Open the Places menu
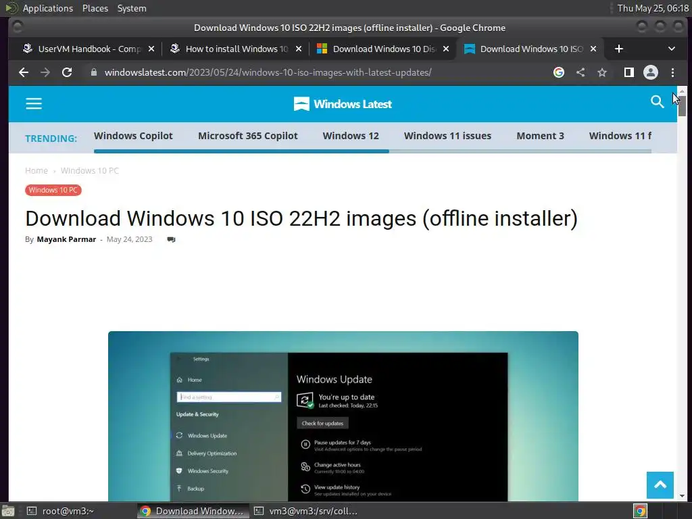Screen dimensions: 692x519 (95, 8)
